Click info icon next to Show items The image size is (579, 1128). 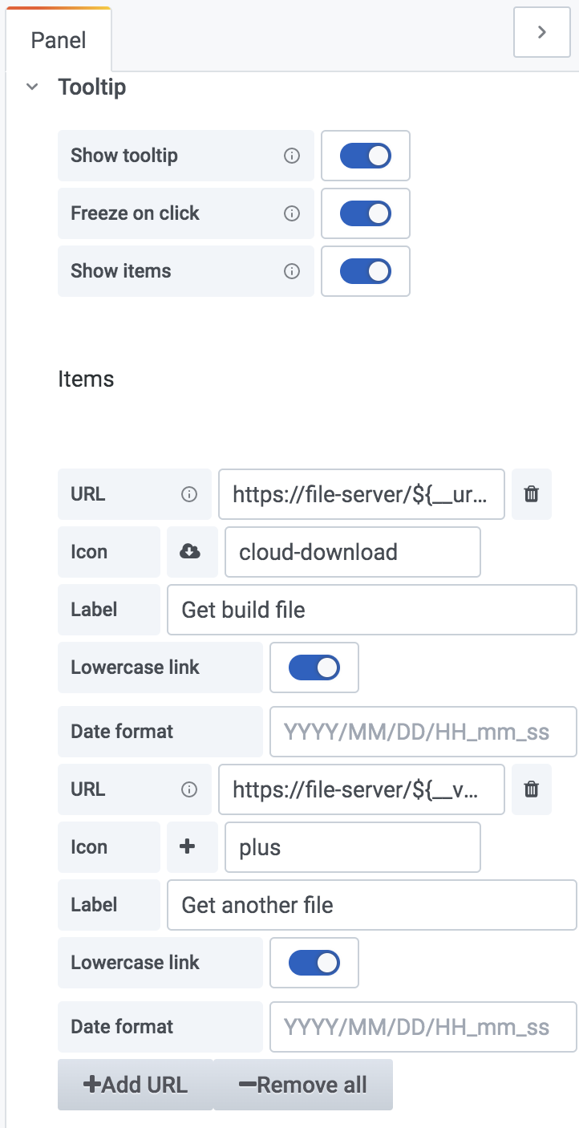click(x=292, y=271)
